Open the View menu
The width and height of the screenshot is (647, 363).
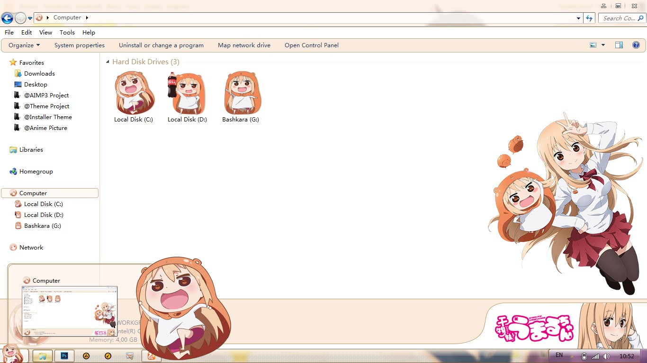45,32
